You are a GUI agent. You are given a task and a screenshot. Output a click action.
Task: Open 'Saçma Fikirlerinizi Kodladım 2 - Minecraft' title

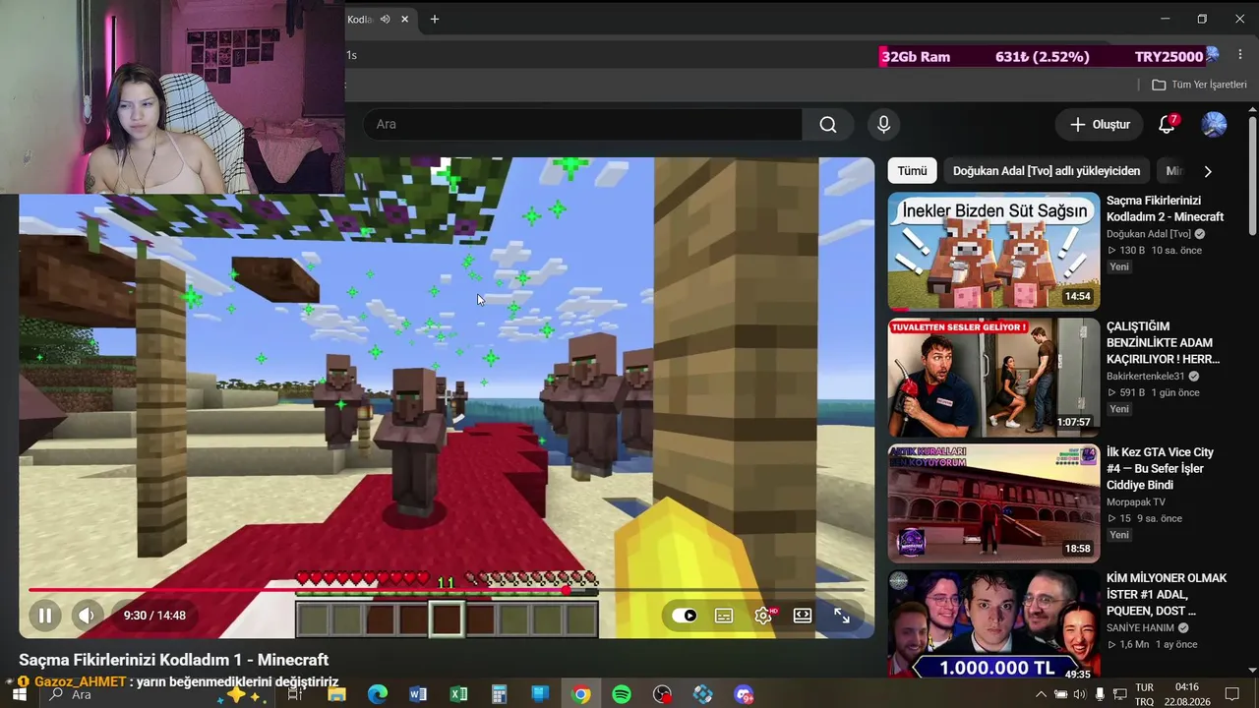click(x=1165, y=208)
